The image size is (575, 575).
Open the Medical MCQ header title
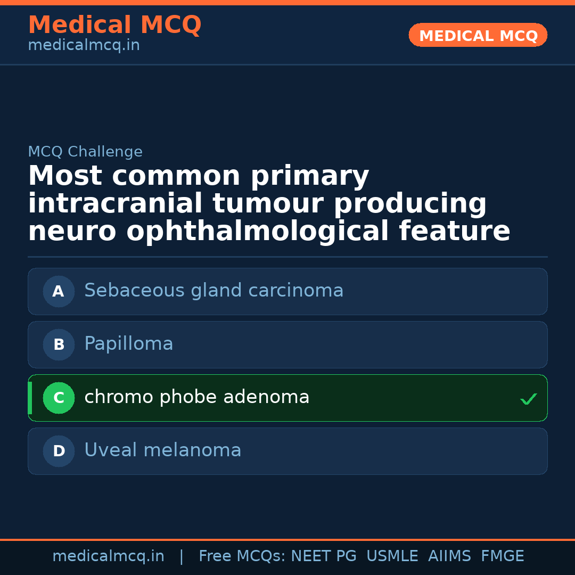114,25
